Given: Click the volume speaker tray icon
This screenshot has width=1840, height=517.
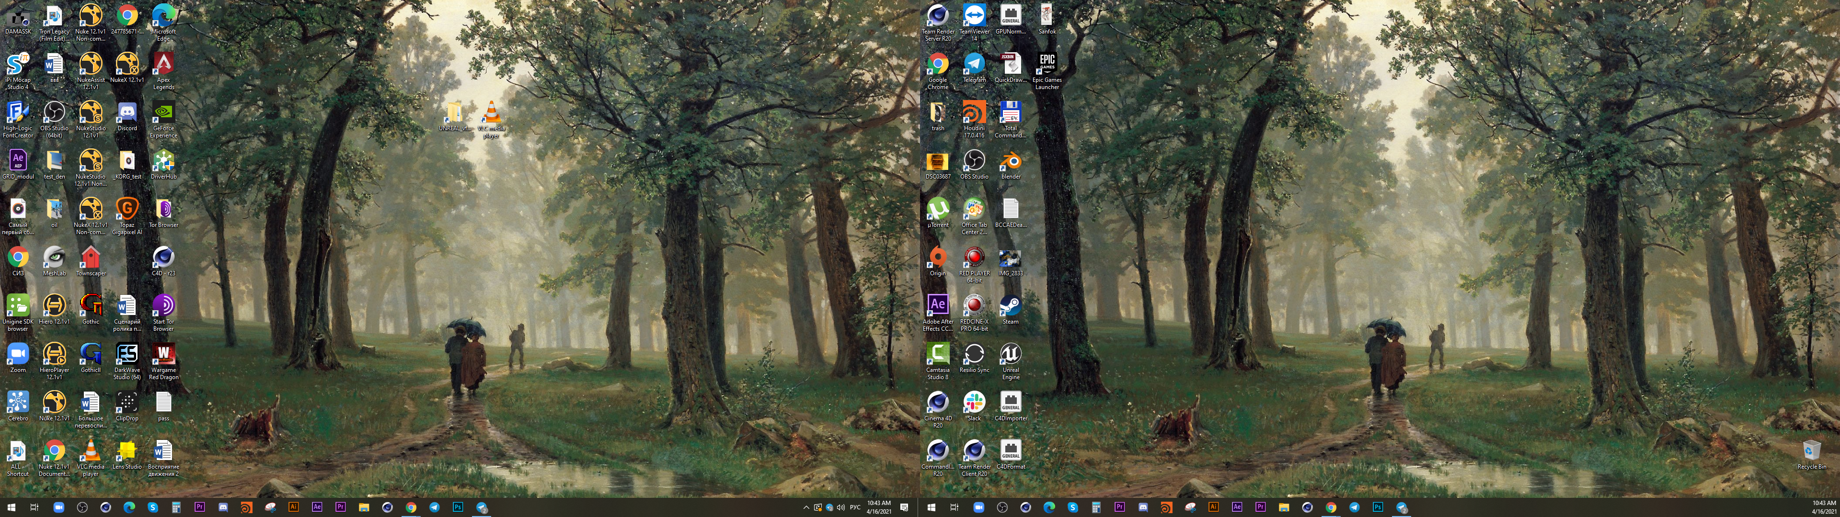Looking at the screenshot, I should tap(841, 508).
